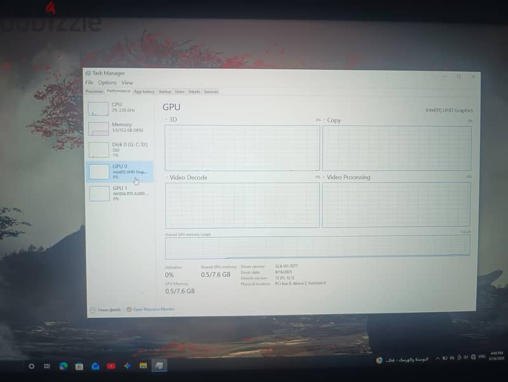Open the colorful star app on taskbar
The image size is (508, 382).
pos(127,366)
